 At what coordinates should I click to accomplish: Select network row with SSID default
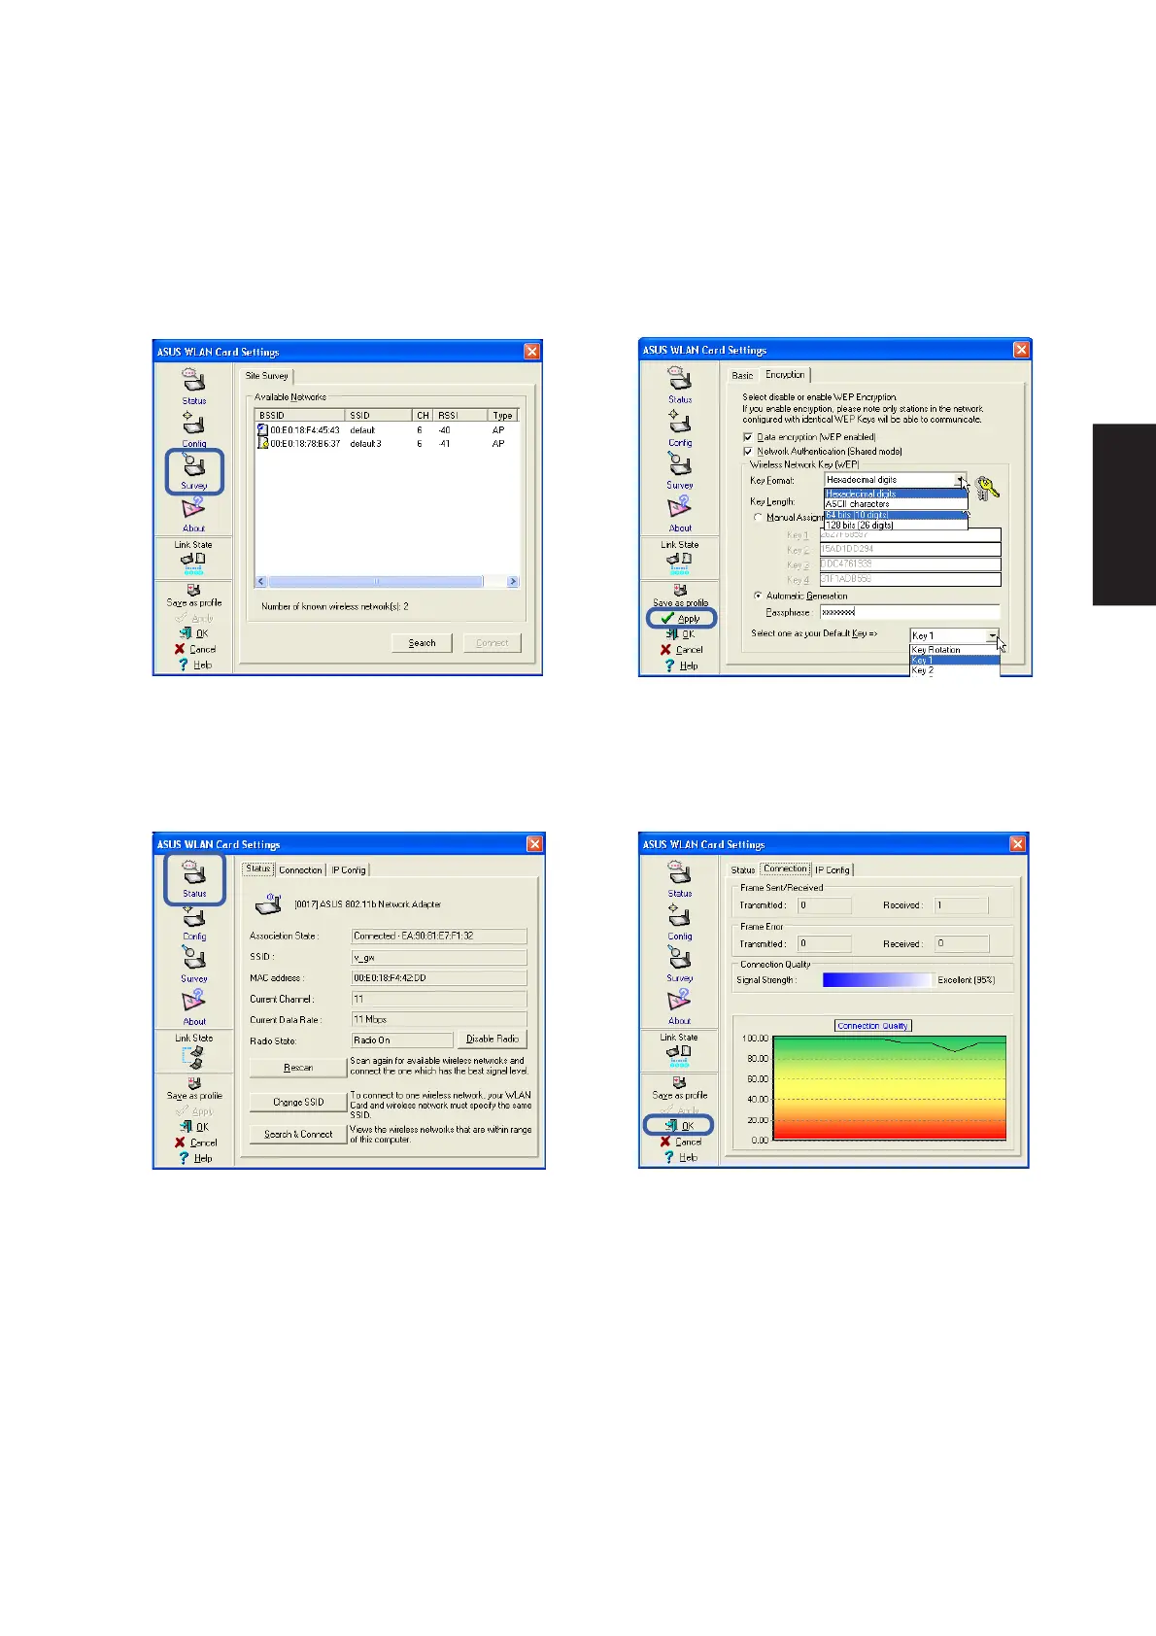click(387, 429)
